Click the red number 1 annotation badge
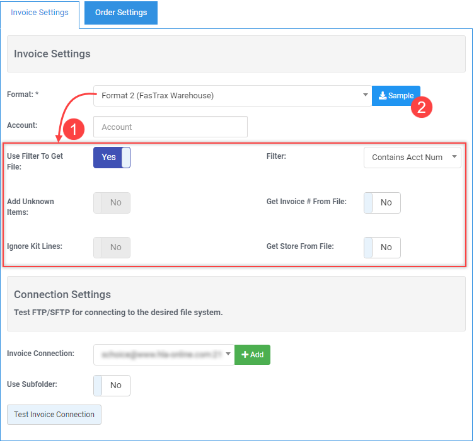 pyautogui.click(x=74, y=130)
